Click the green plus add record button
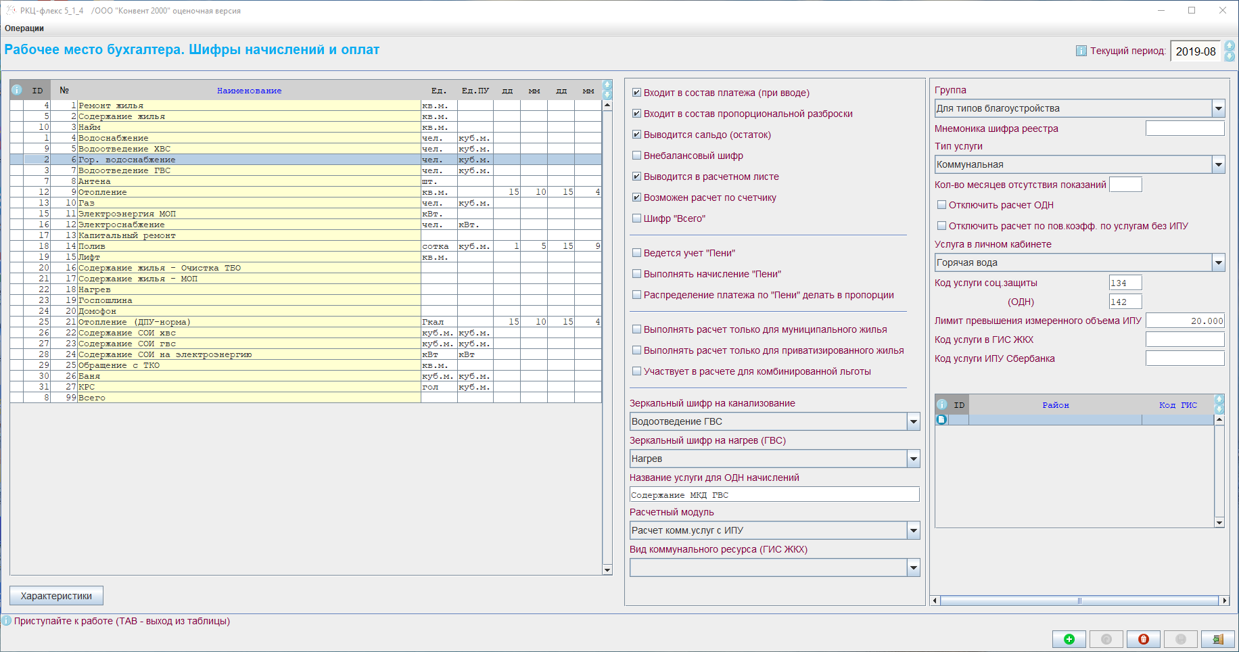The height and width of the screenshot is (652, 1239). 1069,639
